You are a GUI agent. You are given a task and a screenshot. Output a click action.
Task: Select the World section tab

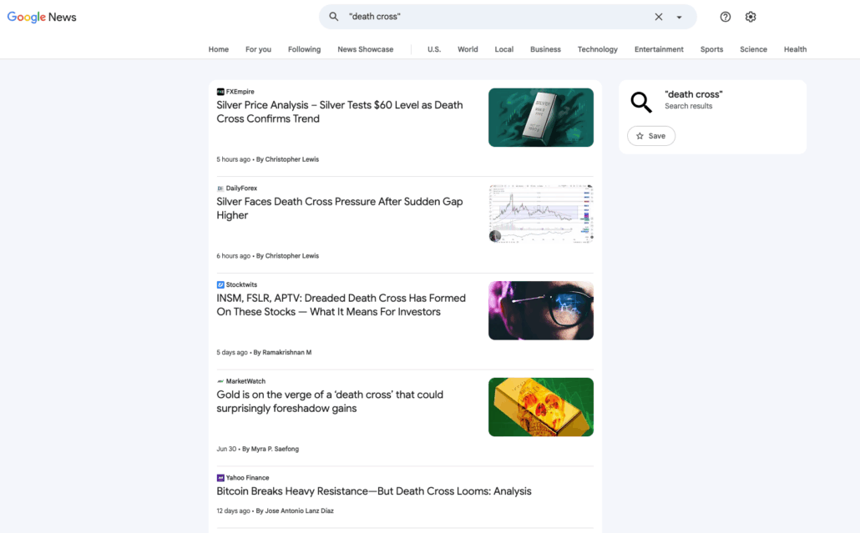[x=468, y=49]
